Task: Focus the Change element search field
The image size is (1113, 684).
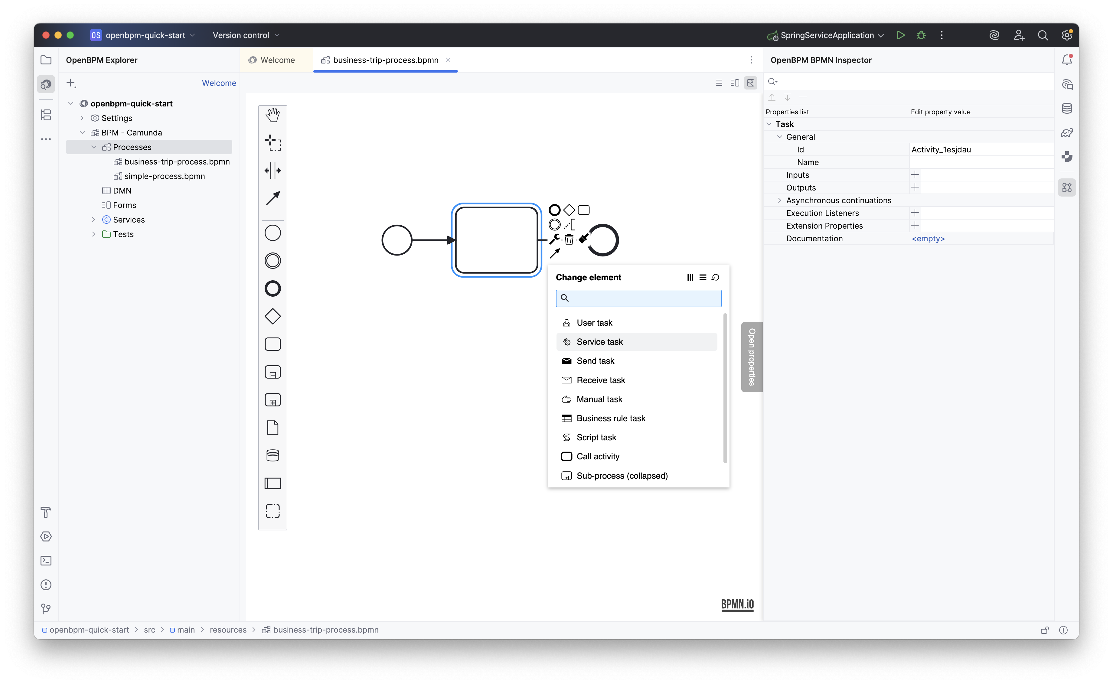Action: point(638,298)
